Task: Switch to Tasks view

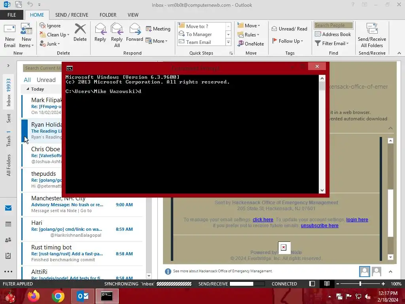Action: coord(8,256)
